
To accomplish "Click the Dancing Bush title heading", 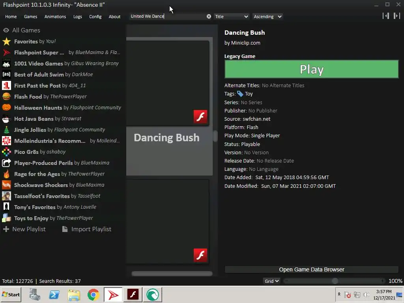I will [x=245, y=33].
